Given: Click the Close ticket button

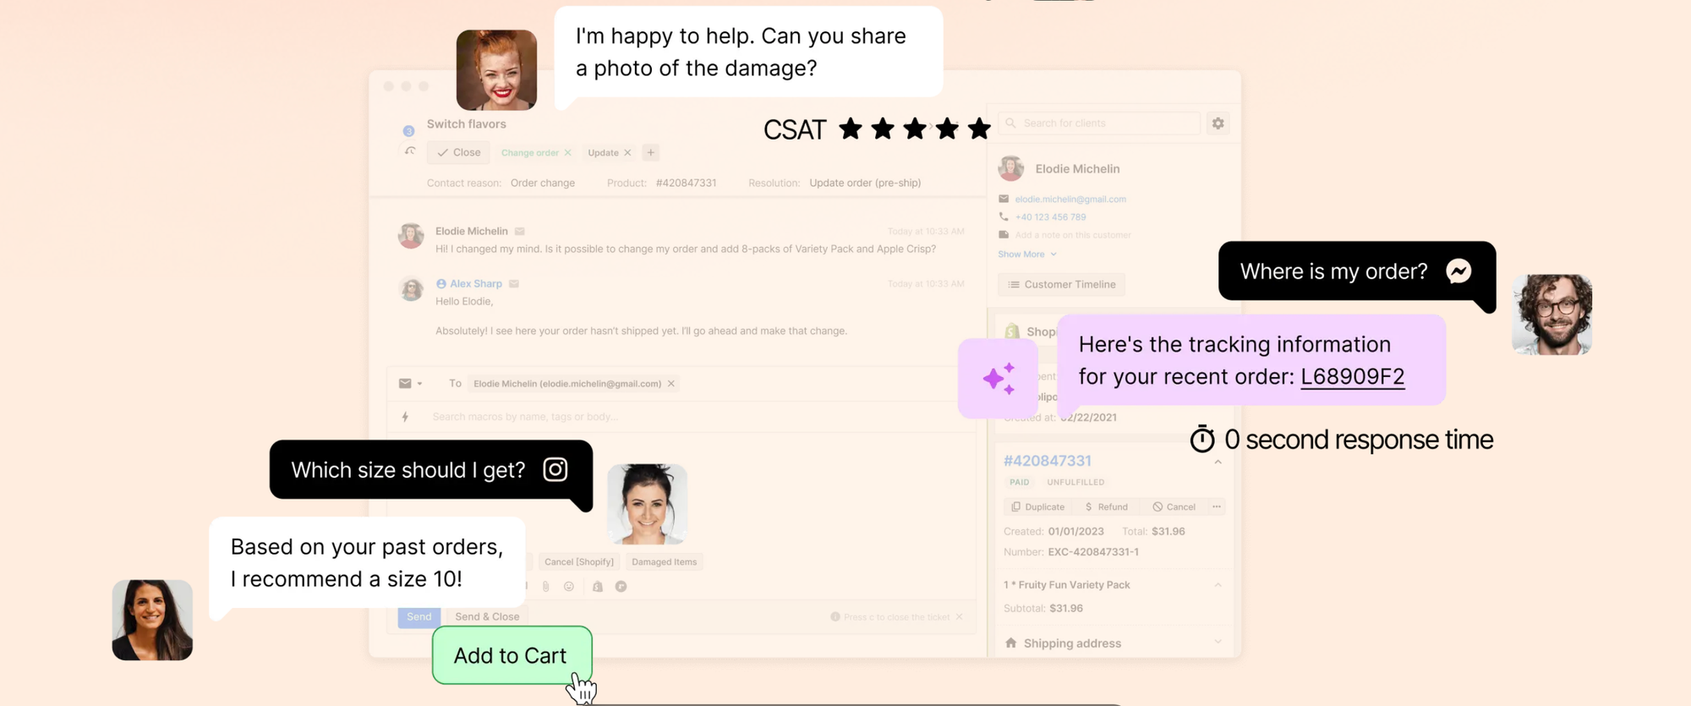Looking at the screenshot, I should point(459,153).
